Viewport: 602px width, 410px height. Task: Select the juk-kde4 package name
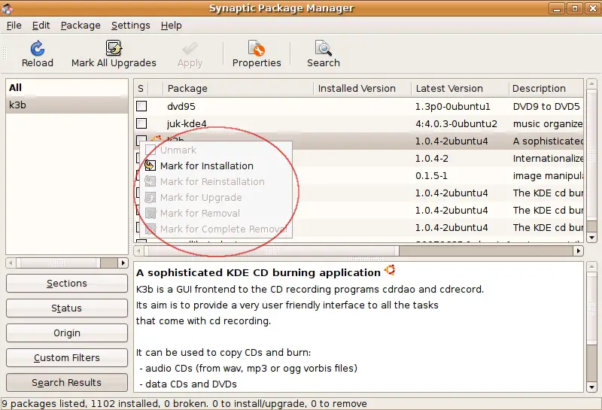click(x=187, y=123)
